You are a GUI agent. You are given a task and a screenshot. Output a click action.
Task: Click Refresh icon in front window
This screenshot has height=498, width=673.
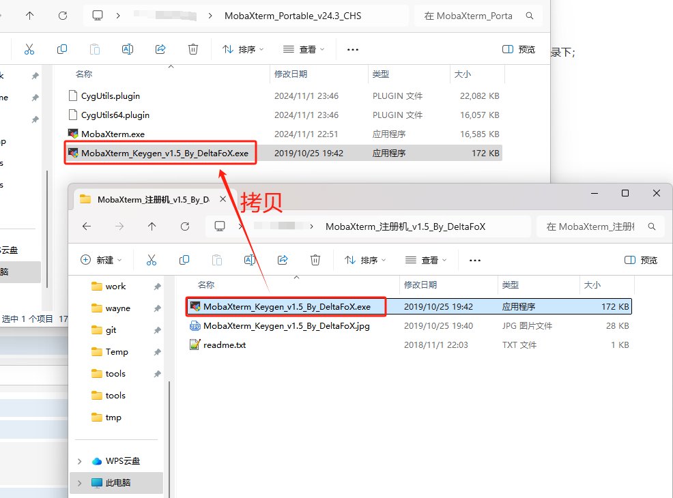tap(185, 226)
